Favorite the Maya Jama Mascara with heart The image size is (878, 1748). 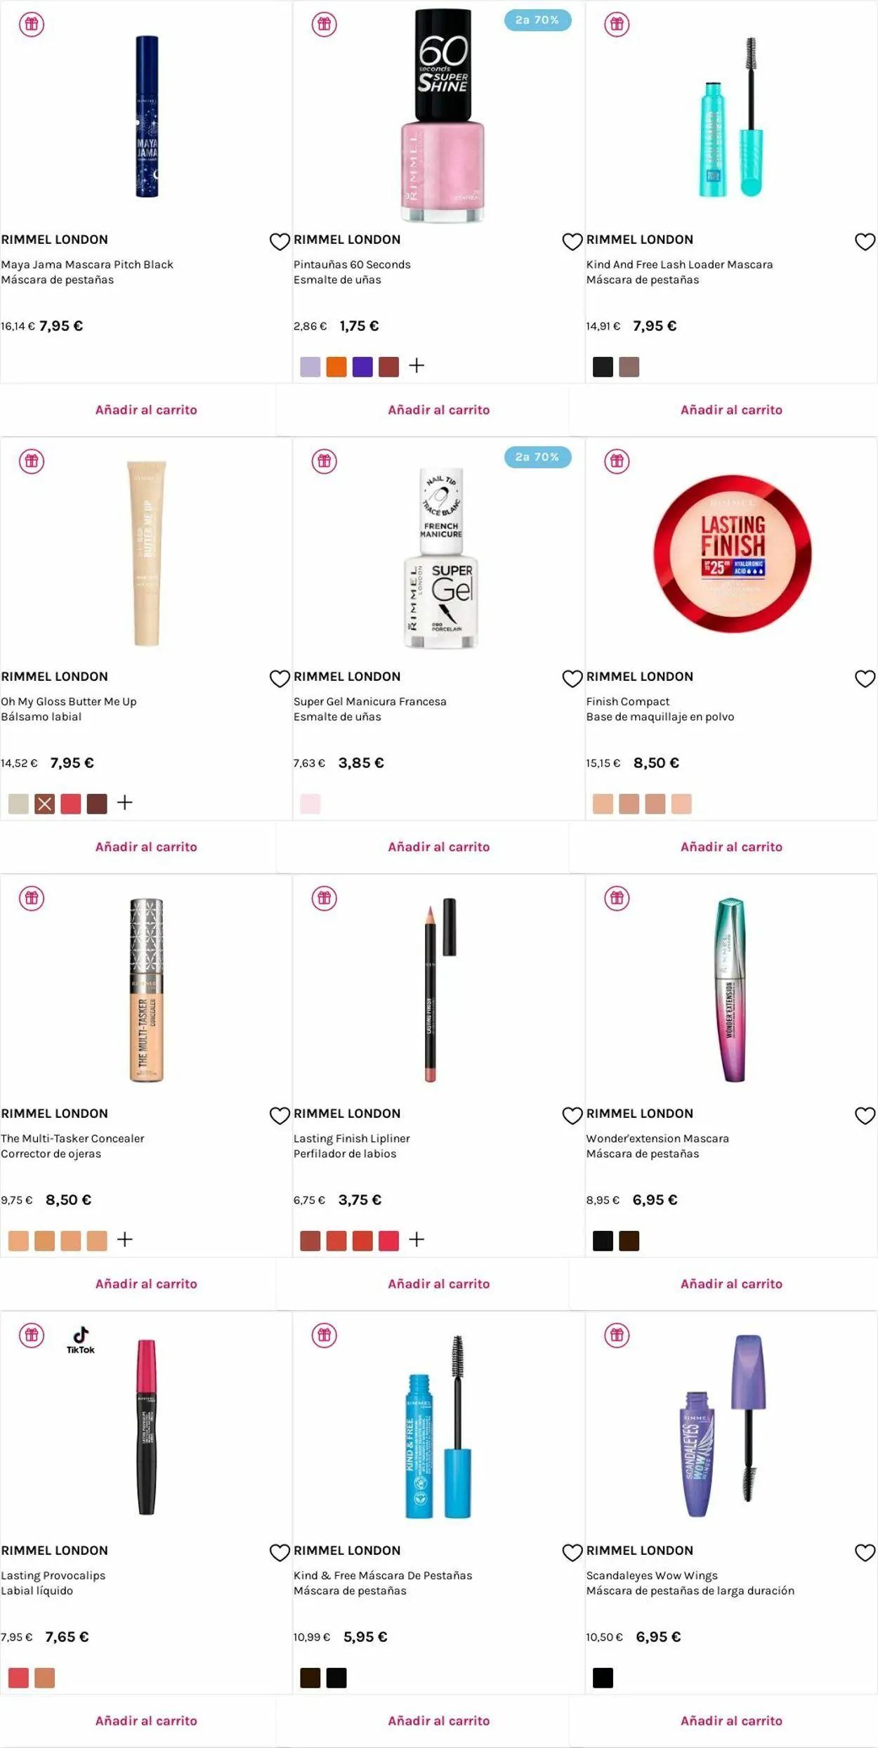pyautogui.click(x=280, y=242)
